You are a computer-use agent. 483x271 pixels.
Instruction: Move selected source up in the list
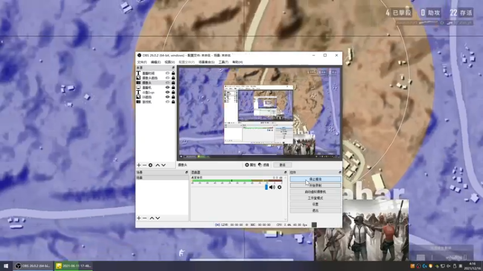(x=158, y=165)
